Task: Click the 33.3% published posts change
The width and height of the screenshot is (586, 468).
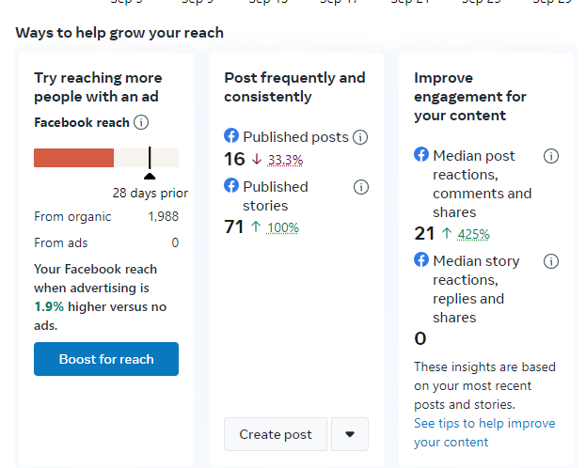Action: coord(285,160)
